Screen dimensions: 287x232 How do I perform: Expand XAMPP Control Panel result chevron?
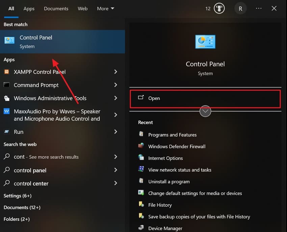coord(115,72)
